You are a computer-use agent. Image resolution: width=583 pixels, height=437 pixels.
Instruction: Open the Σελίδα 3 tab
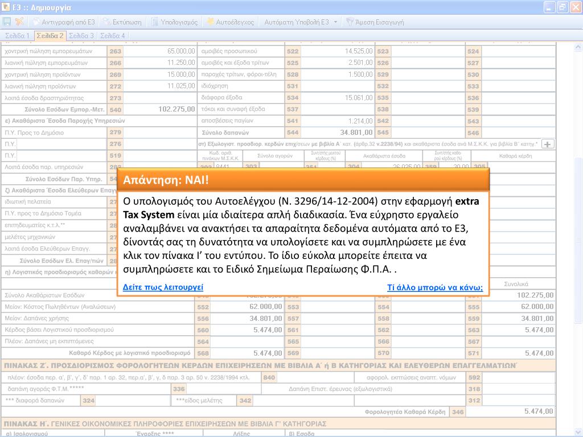coord(81,36)
